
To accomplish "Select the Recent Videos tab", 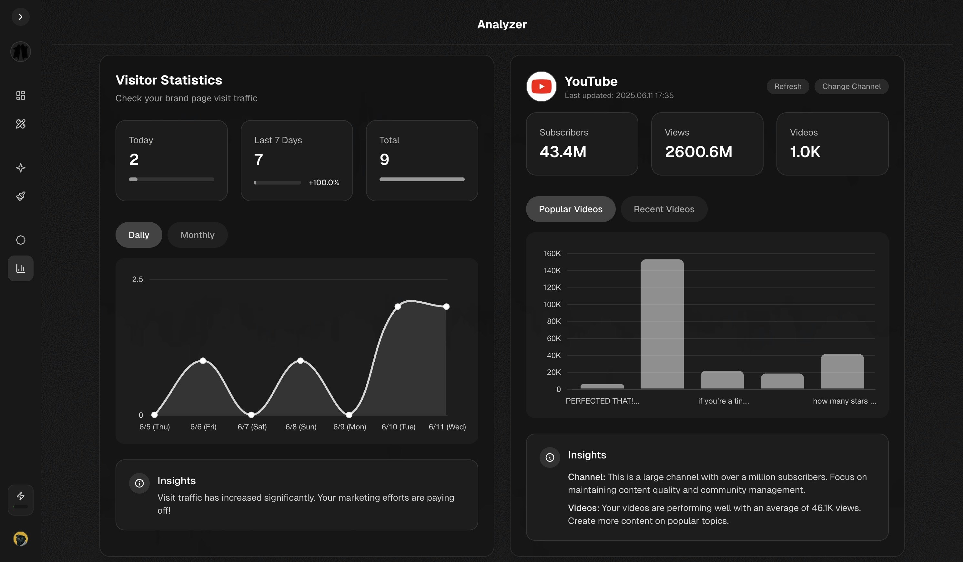I will pyautogui.click(x=664, y=209).
